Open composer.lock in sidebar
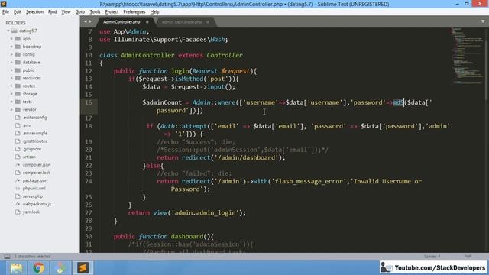This screenshot has height=275, width=489. tap(36, 173)
